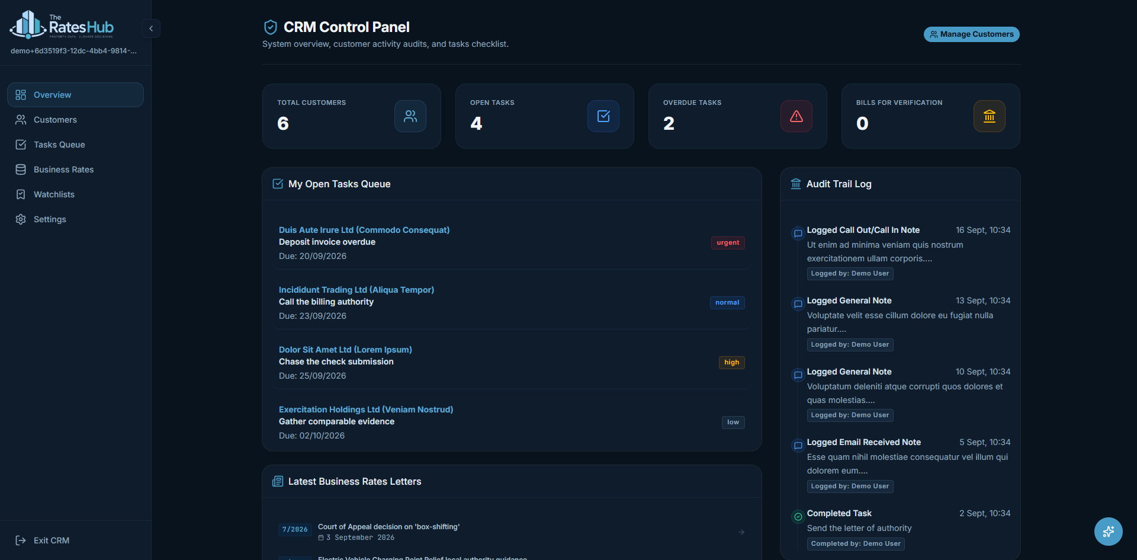
Task: Open Exercitation Holdings Ltd customer link
Action: [x=366, y=409]
